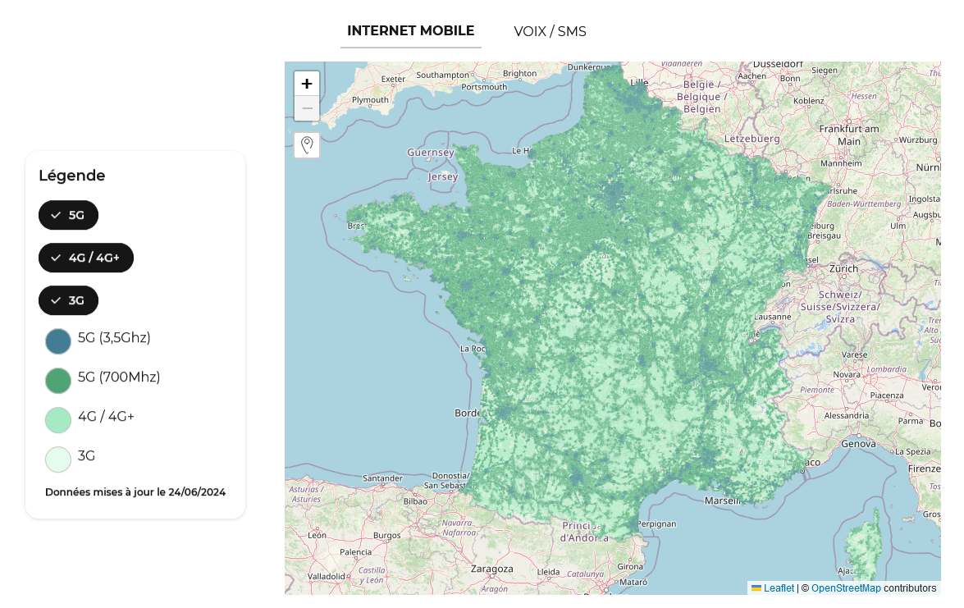
Task: Toggle the 4G / 4G+ coverage layer
Action: click(86, 258)
